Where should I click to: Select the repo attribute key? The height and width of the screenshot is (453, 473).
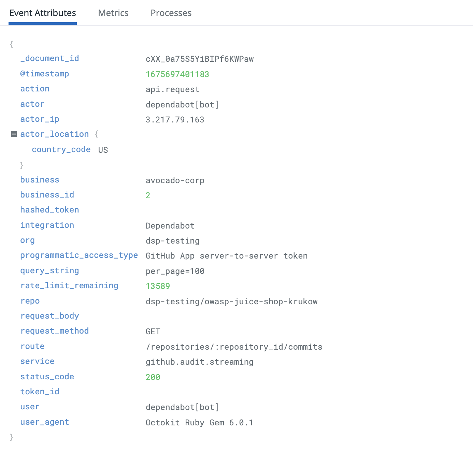click(x=30, y=301)
